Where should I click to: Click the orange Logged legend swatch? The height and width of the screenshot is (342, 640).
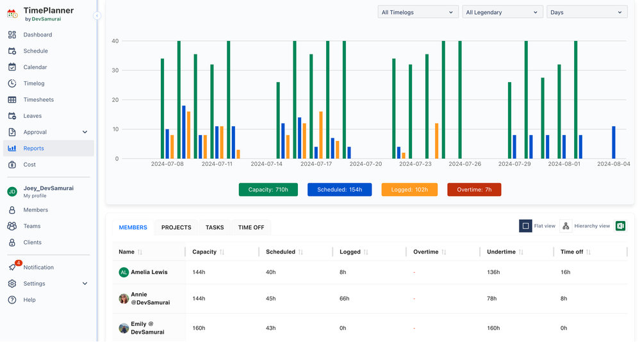[x=409, y=190]
